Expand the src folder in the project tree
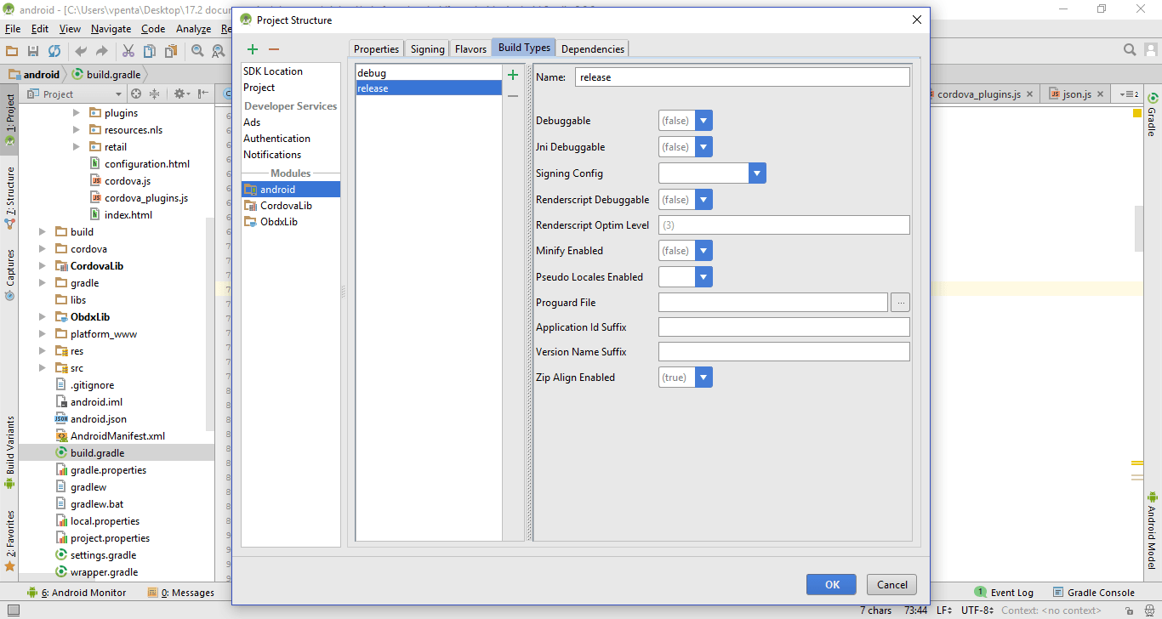Viewport: 1162px width, 619px height. (x=43, y=368)
